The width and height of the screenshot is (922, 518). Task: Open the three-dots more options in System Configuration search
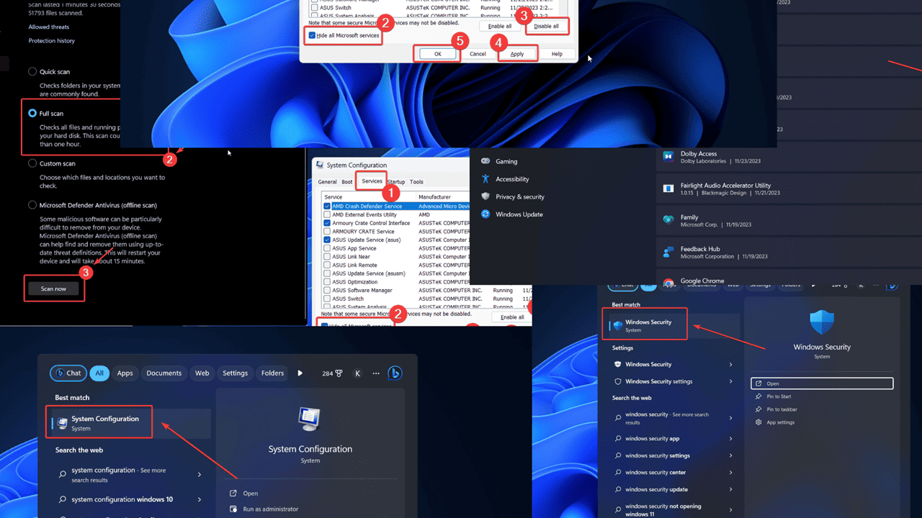click(x=375, y=373)
